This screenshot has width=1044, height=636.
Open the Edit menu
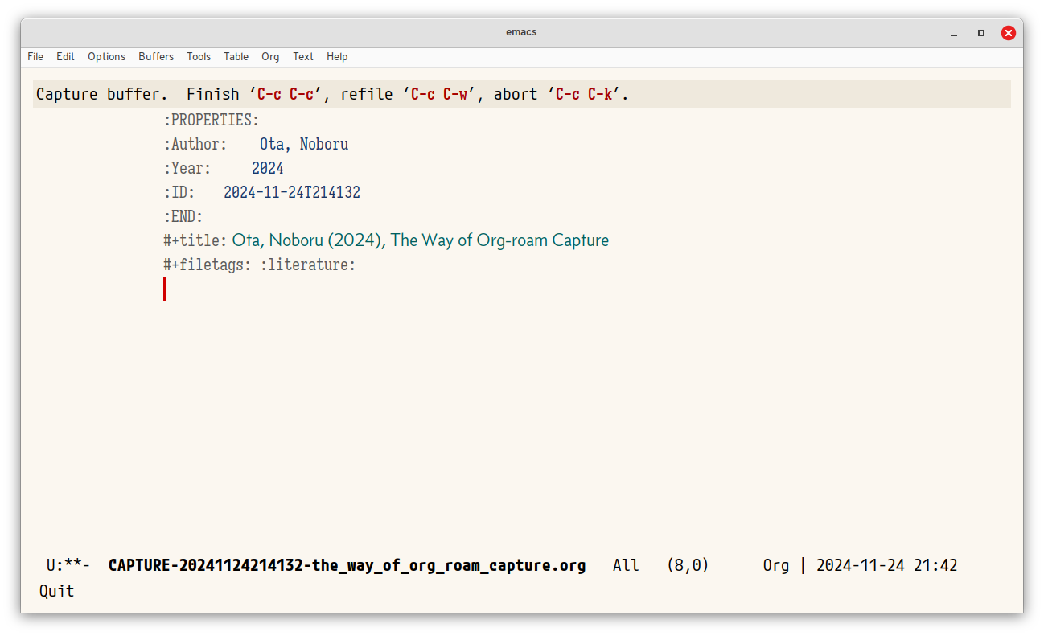click(x=65, y=56)
